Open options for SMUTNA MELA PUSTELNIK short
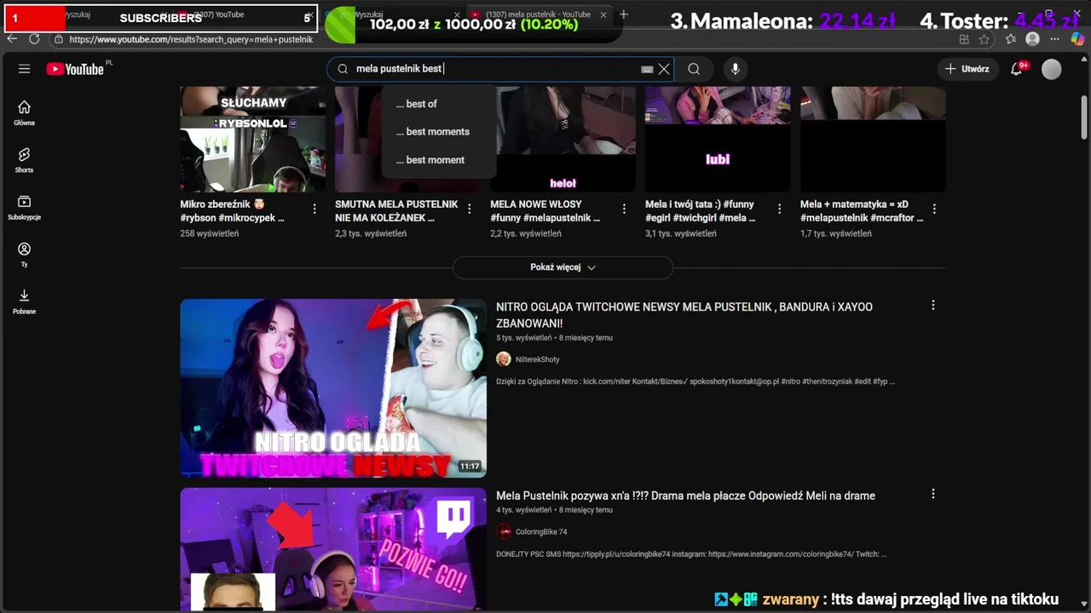Viewport: 1091px width, 613px height. click(470, 209)
